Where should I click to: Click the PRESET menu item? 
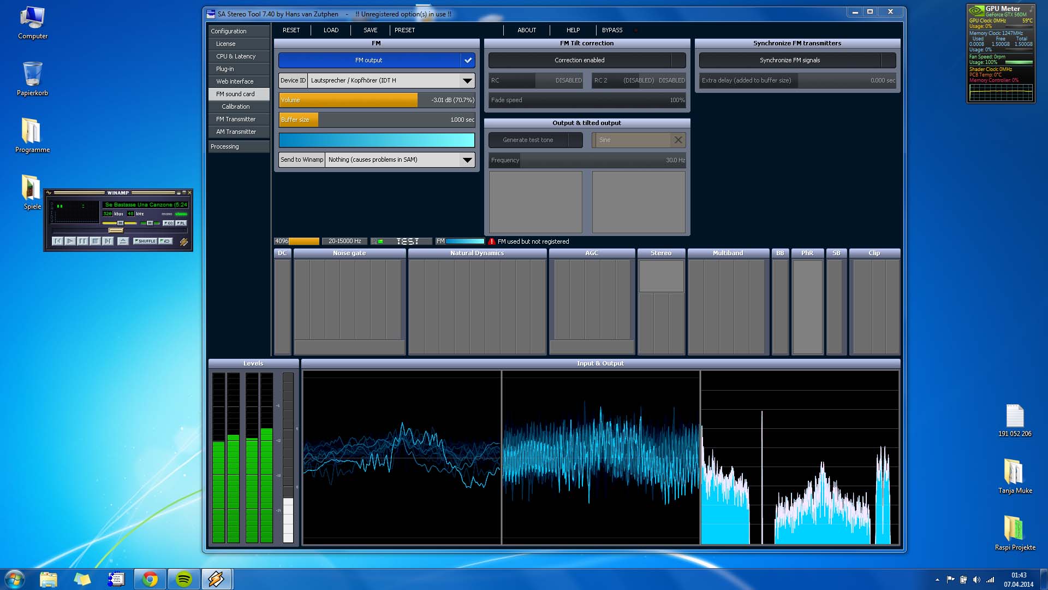tap(404, 30)
